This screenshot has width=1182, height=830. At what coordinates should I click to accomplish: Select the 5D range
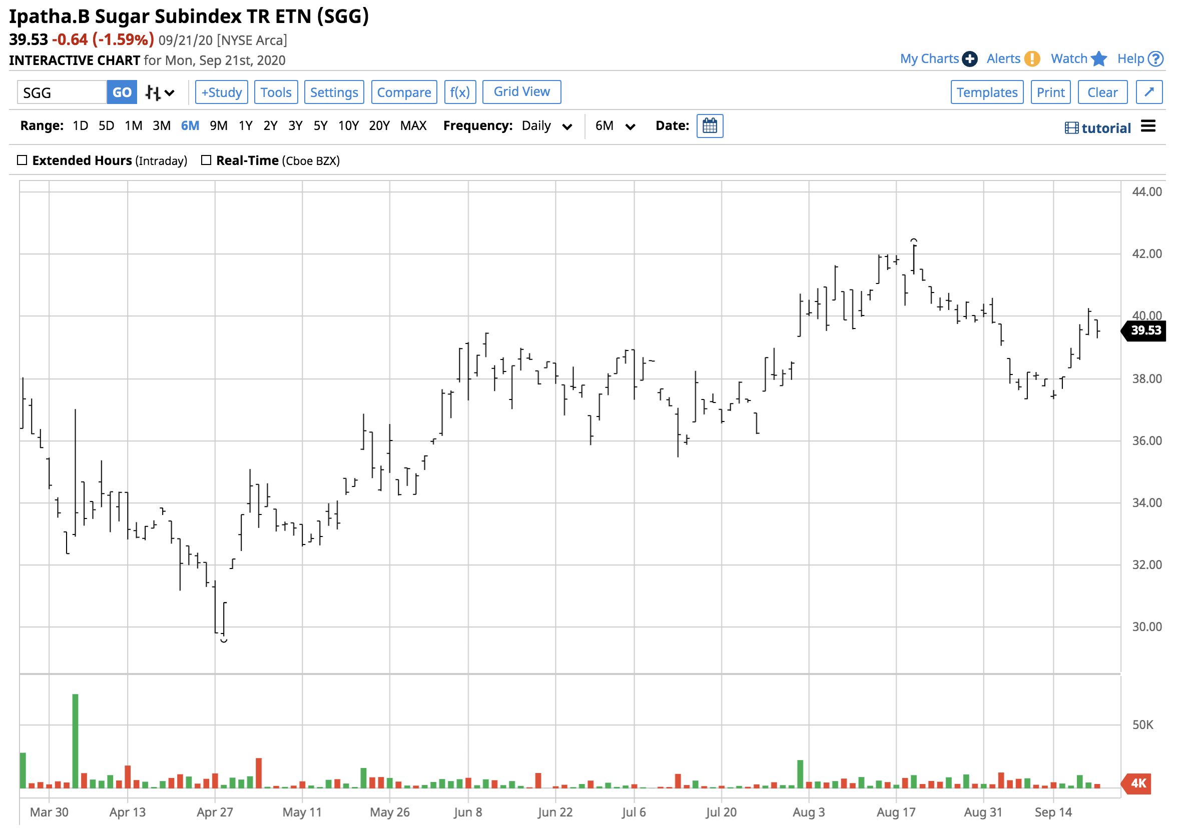pyautogui.click(x=106, y=126)
